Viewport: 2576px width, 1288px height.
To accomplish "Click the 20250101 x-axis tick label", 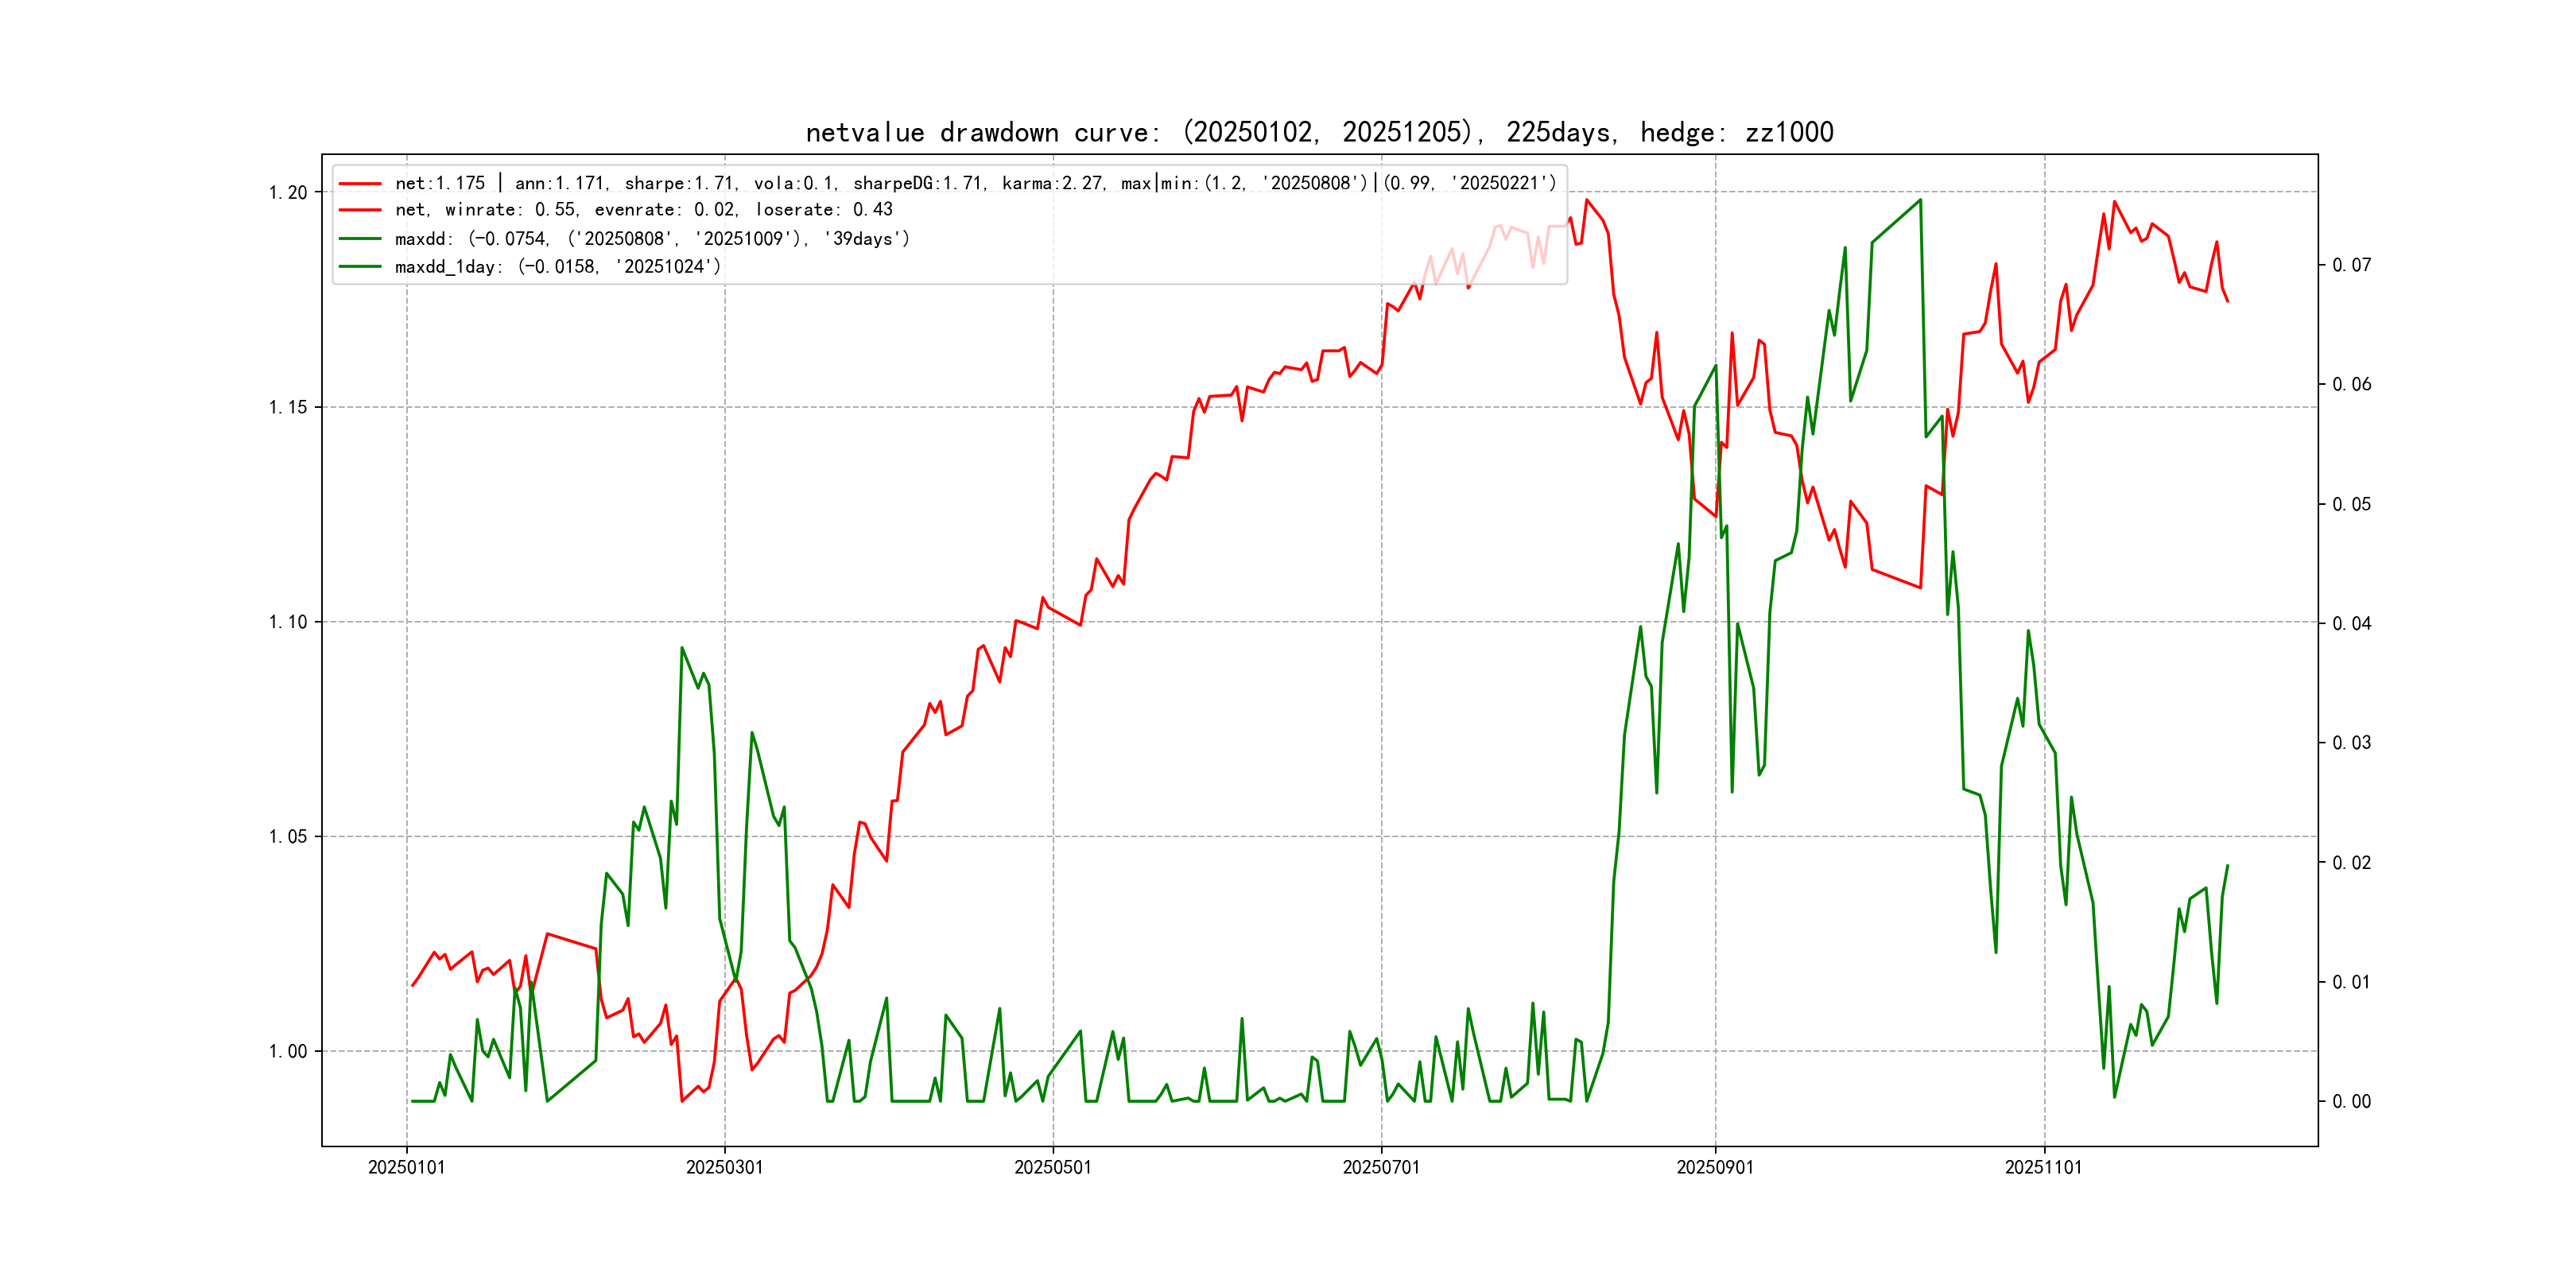I will [x=406, y=1167].
